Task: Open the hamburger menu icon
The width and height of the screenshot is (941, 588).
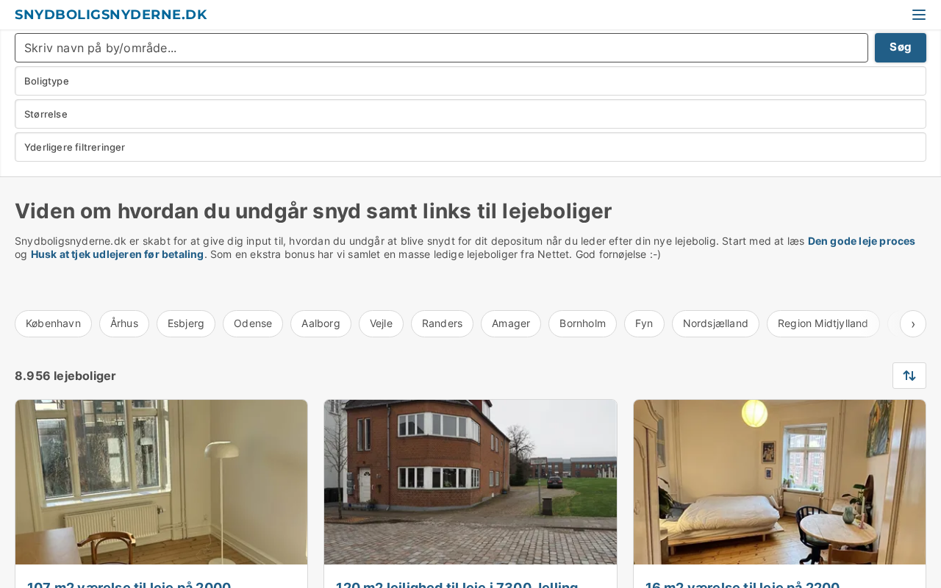Action: point(918,15)
